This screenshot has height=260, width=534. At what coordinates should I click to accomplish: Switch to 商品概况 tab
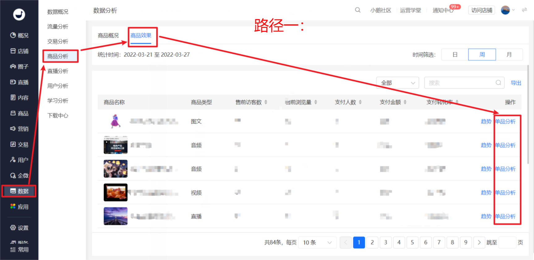108,36
